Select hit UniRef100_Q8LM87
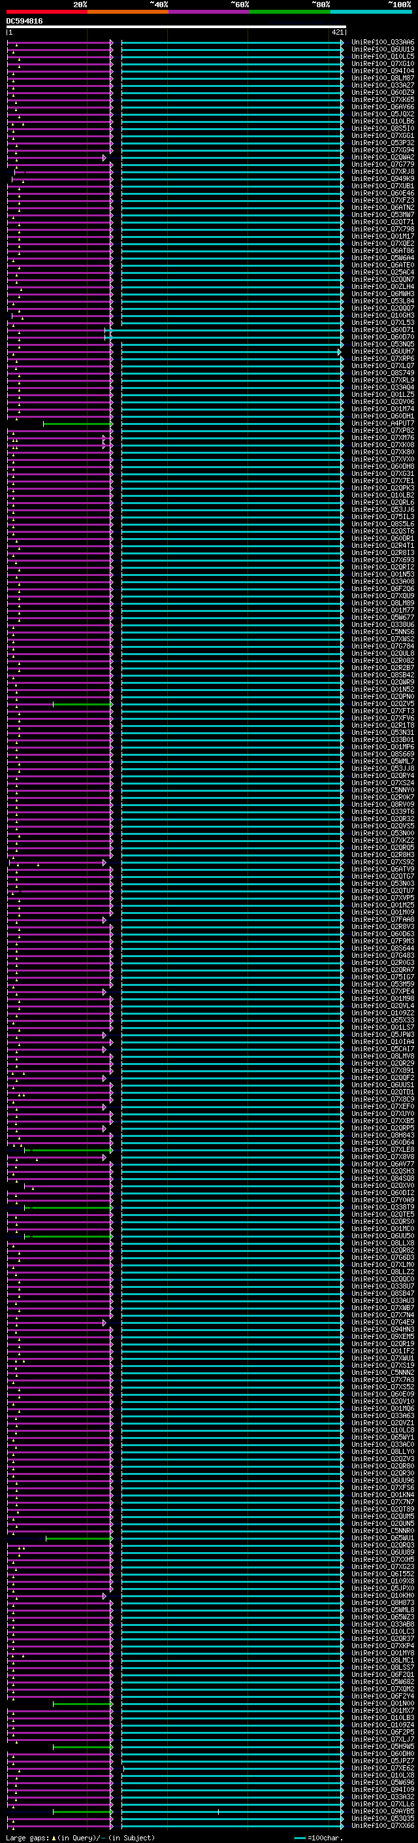418x1843 pixels. [383, 78]
